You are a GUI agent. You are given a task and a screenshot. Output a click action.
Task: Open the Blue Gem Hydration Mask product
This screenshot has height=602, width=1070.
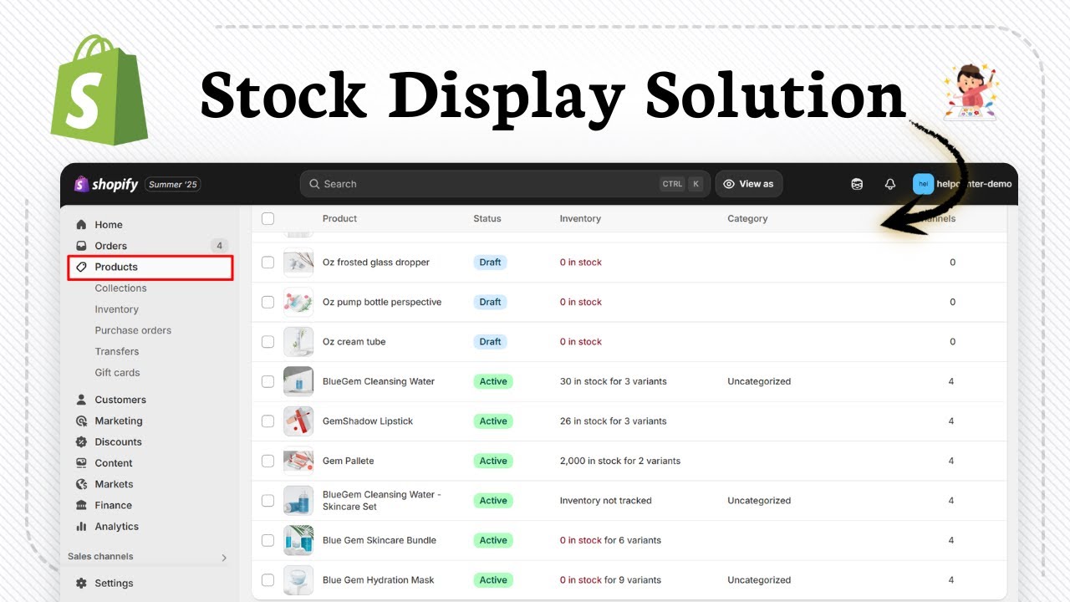point(379,580)
